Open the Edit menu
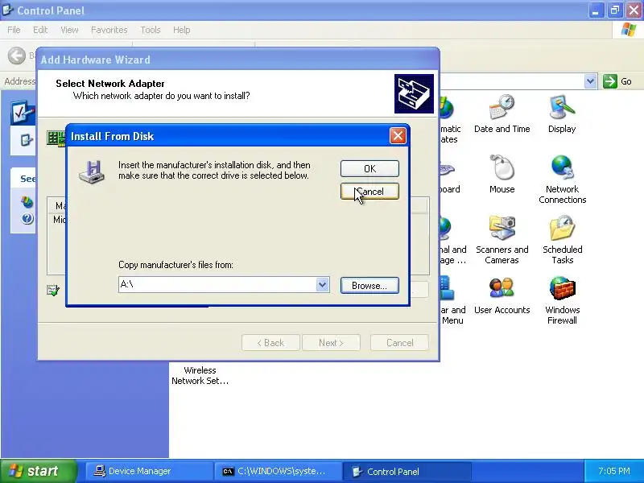This screenshot has height=483, width=644. tap(40, 30)
